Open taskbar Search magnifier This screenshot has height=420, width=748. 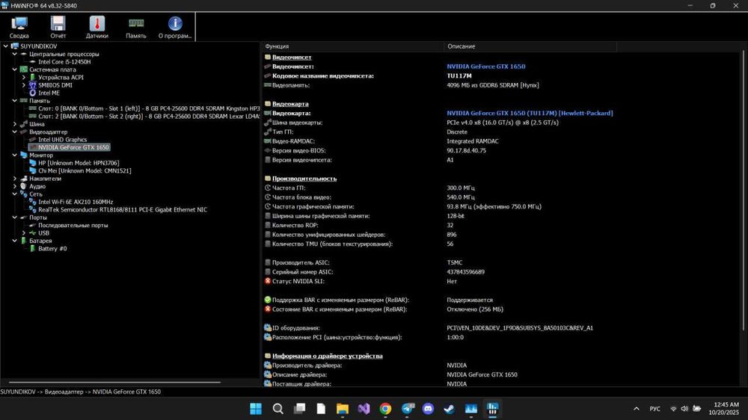278,409
